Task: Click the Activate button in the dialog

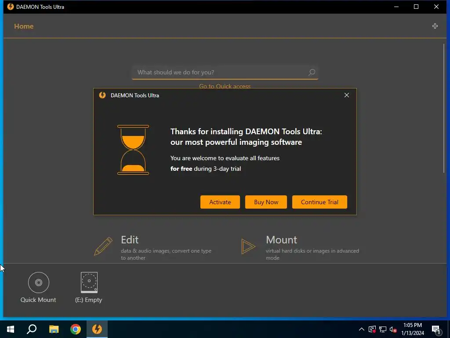Action: 220,202
